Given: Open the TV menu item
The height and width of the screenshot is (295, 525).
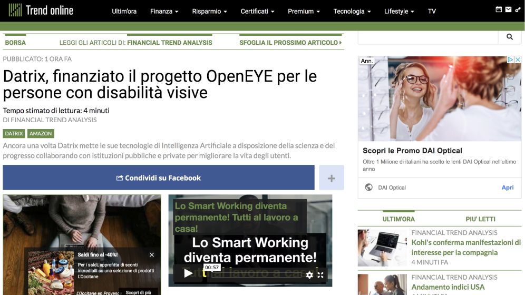Looking at the screenshot, I should click(432, 12).
